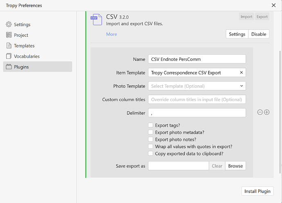Click the Clear button for save export
The image size is (282, 203).
217,166
